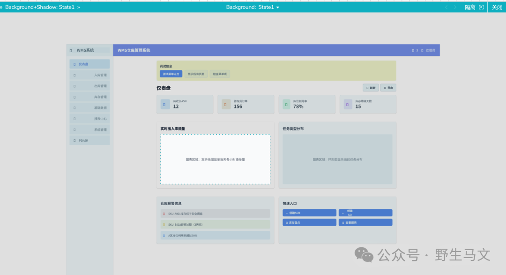Screen dimensions: 506x275
Task: Go to 报表中心 in the sidebar
Action: tap(90, 119)
